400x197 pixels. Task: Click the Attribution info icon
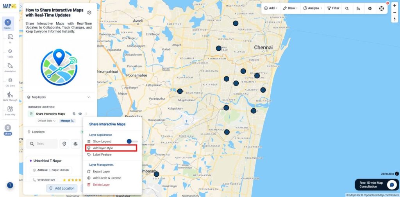click(397, 174)
